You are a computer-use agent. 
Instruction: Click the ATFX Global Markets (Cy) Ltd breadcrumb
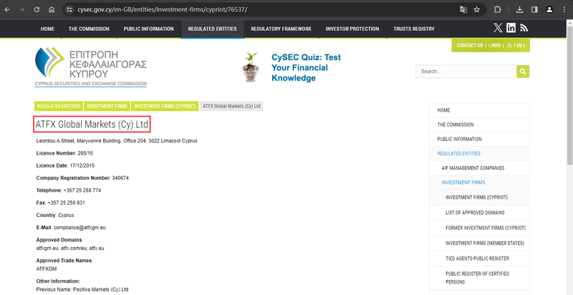pos(231,106)
